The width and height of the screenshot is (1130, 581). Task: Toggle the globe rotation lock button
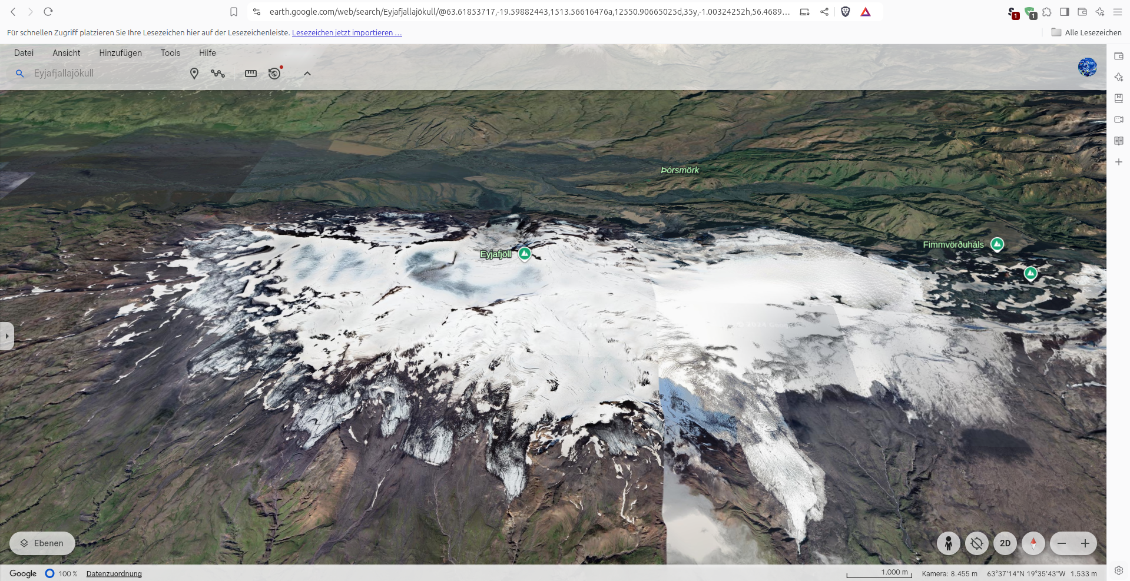click(x=977, y=543)
